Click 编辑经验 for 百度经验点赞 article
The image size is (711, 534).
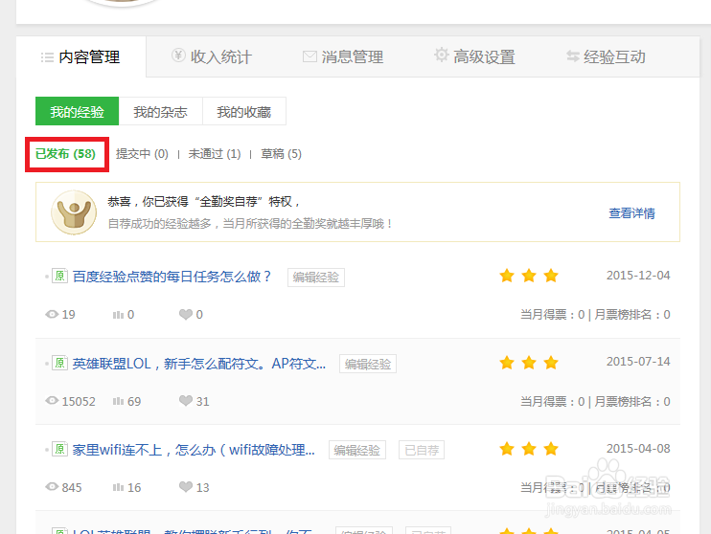[x=316, y=278]
